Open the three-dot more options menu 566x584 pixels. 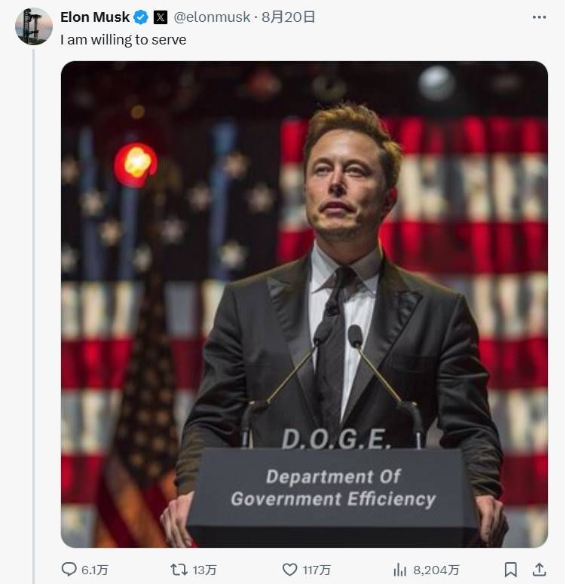tap(539, 17)
